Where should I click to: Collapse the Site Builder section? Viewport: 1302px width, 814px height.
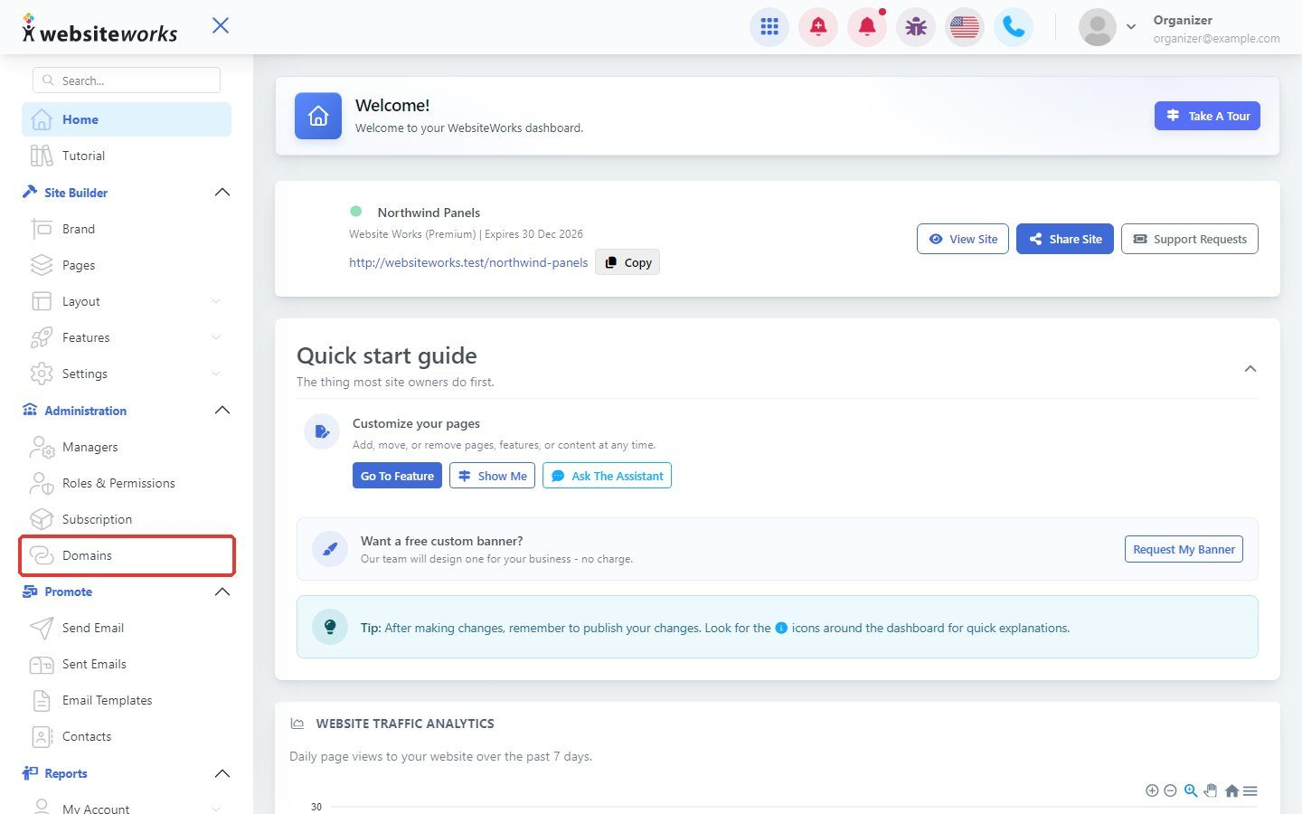(222, 193)
